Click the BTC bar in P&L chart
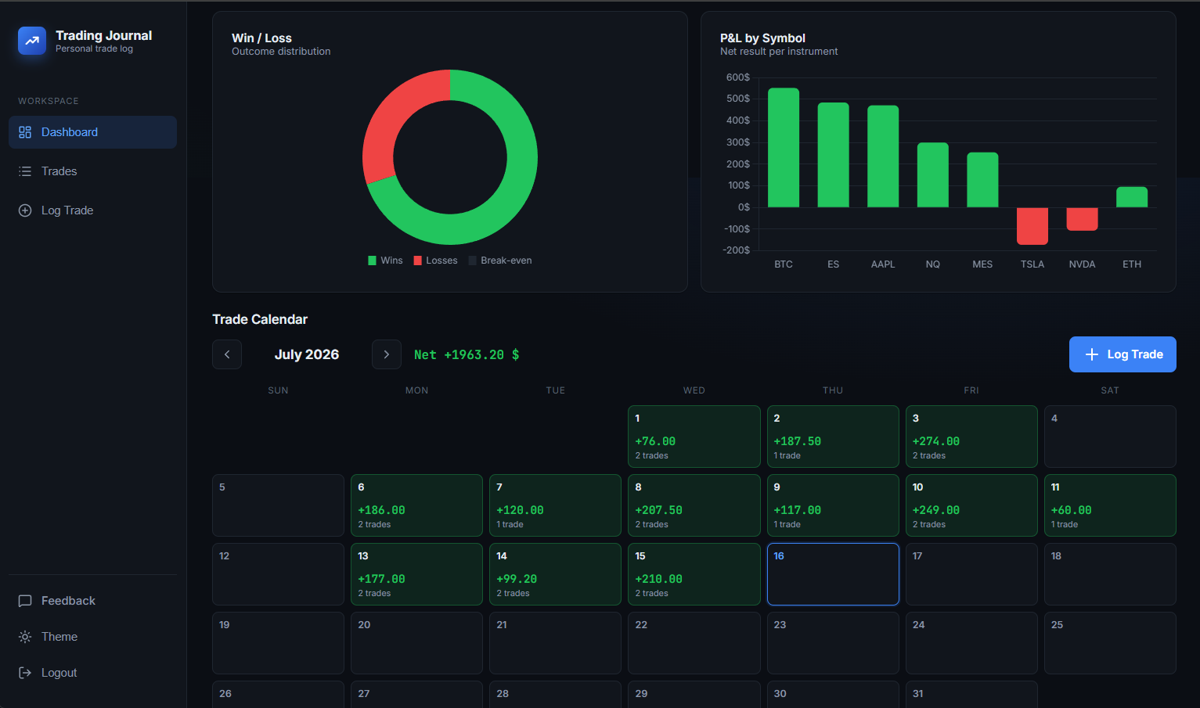 (784, 148)
